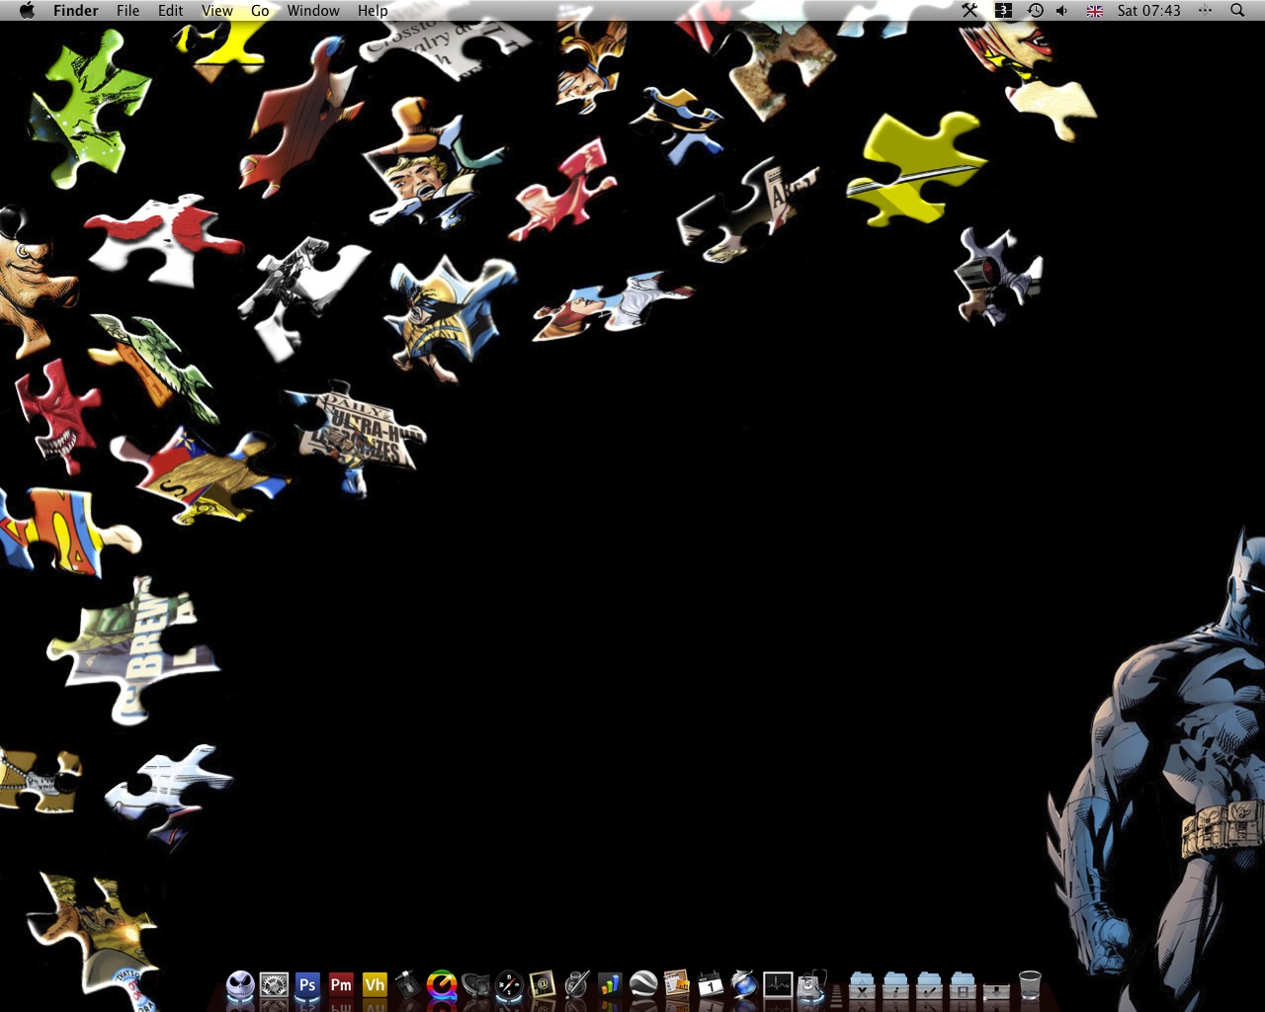The height and width of the screenshot is (1012, 1265).
Task: Open System Preferences gear in Dock
Action: (x=274, y=984)
